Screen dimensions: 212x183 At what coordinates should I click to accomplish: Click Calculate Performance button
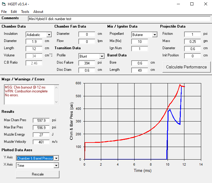[186, 67]
